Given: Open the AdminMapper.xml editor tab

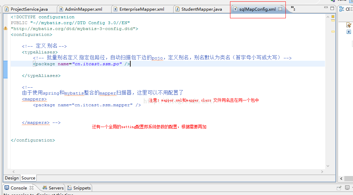Looking at the screenshot, I should pos(81,9).
